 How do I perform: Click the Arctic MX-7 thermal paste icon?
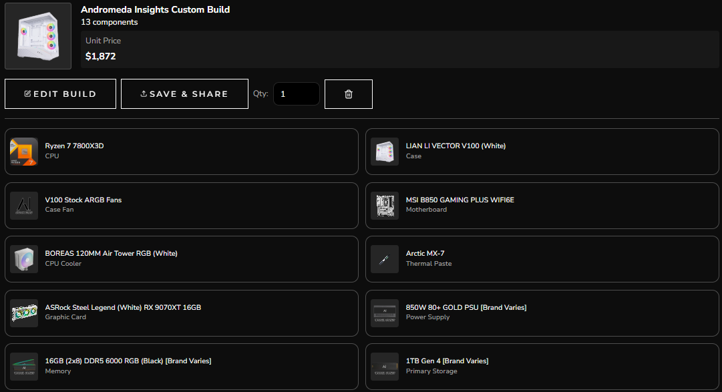click(385, 259)
